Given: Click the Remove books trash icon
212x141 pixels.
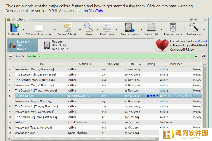Looking at the screenshot, I should pos(173,27).
